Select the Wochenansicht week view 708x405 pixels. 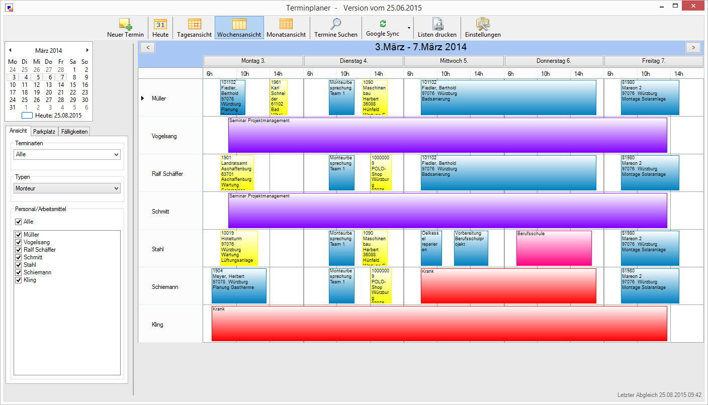239,28
